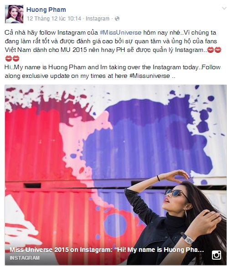Click the Instagram camera icon on preview
The height and width of the screenshot is (266, 227).
click(x=217, y=255)
